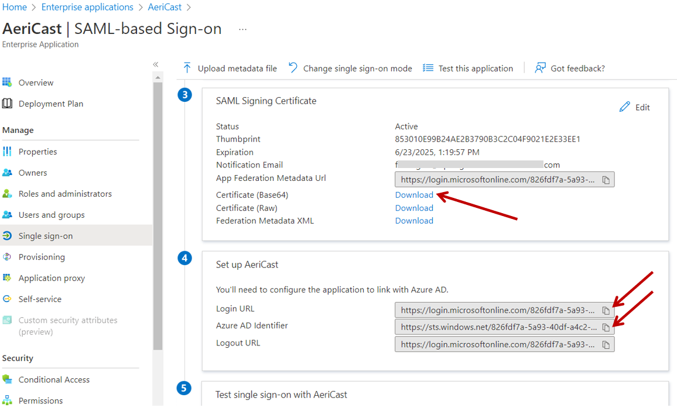This screenshot has width=677, height=411.
Task: Click the Change single sign-on mode undo icon
Action: 293,68
